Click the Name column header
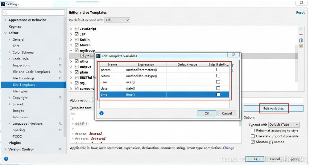Screen dimensions: 310x166 112,65
